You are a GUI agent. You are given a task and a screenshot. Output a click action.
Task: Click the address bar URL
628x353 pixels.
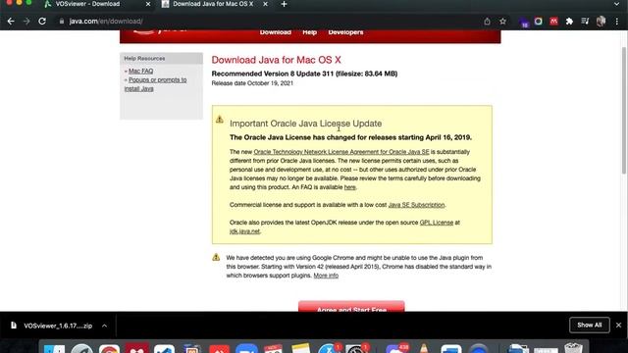tap(106, 22)
